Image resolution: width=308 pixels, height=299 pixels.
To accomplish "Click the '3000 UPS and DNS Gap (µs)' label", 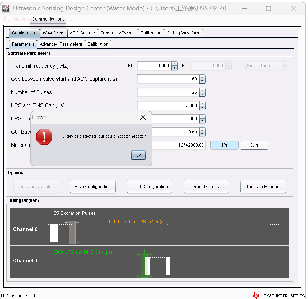I will tap(83, 252).
